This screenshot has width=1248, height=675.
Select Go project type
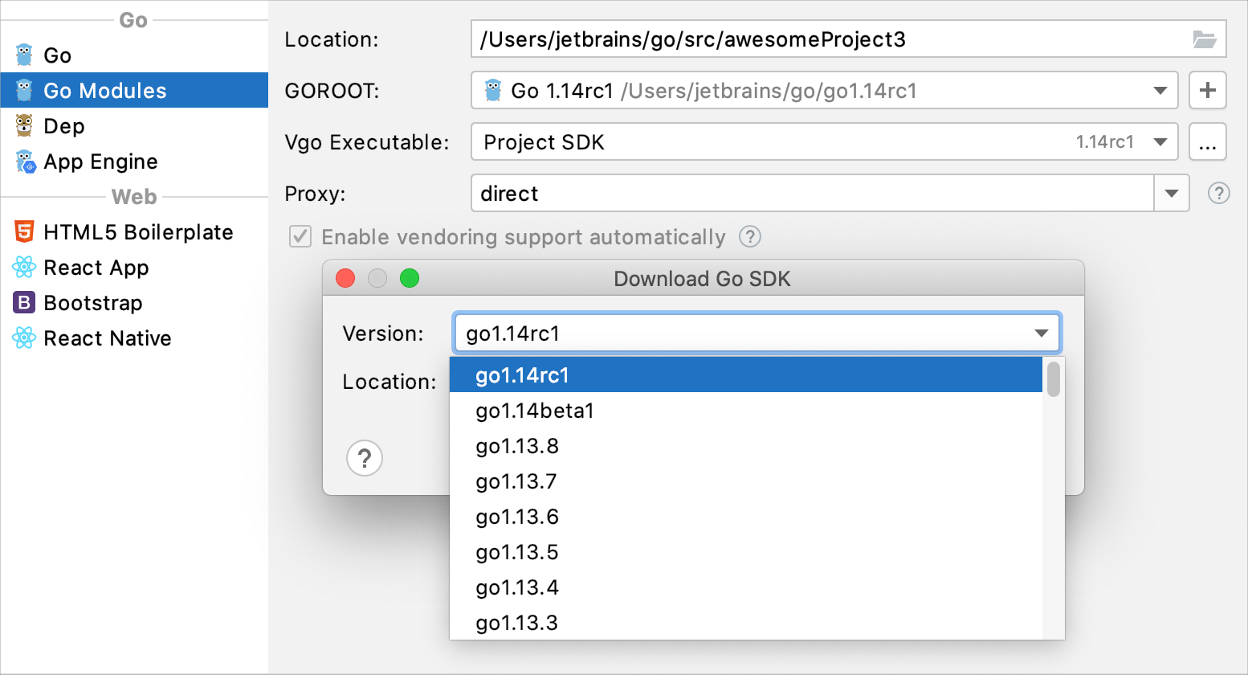coord(134,55)
